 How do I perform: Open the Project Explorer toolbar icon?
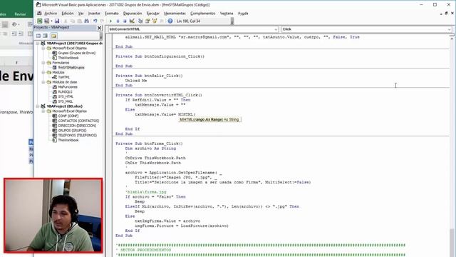point(140,21)
